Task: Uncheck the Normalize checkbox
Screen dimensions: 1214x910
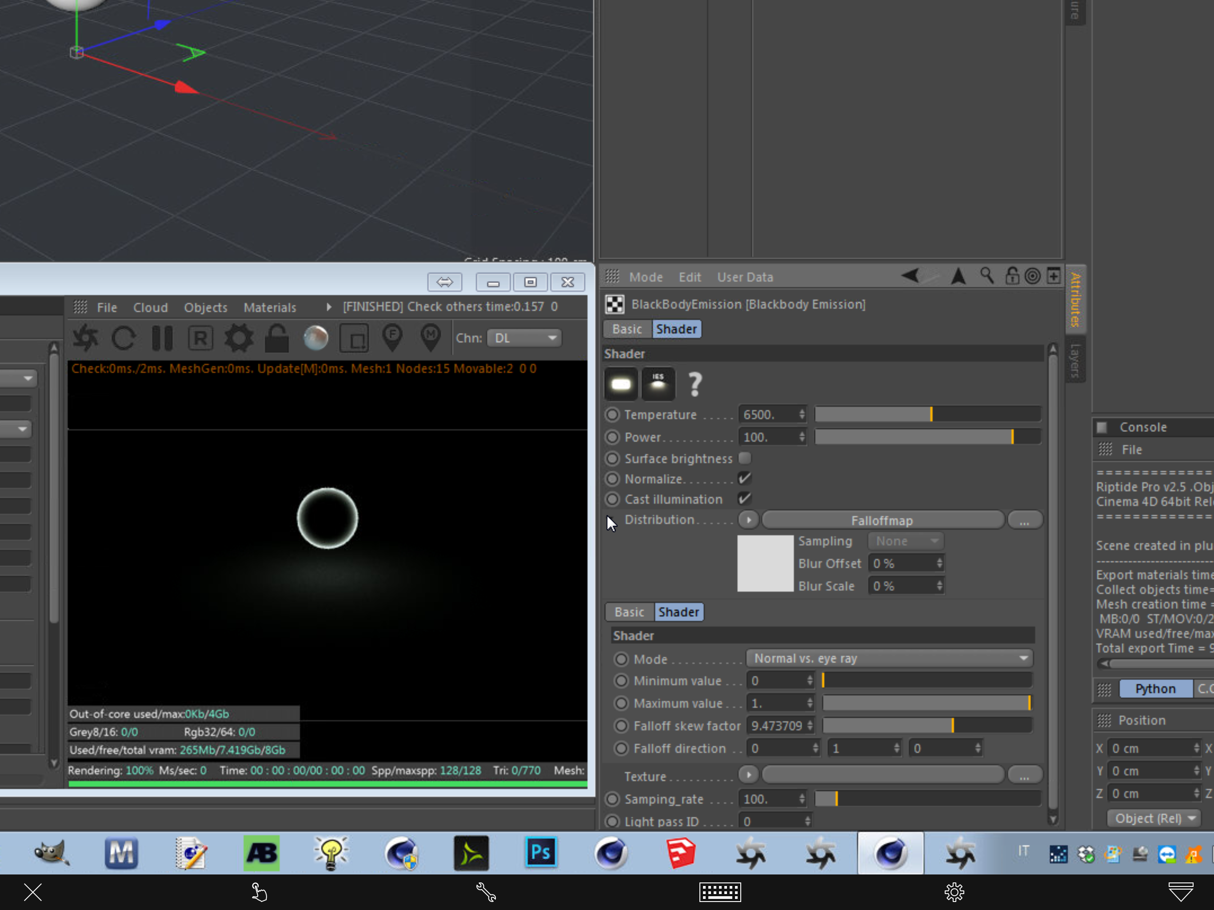Action: click(744, 479)
